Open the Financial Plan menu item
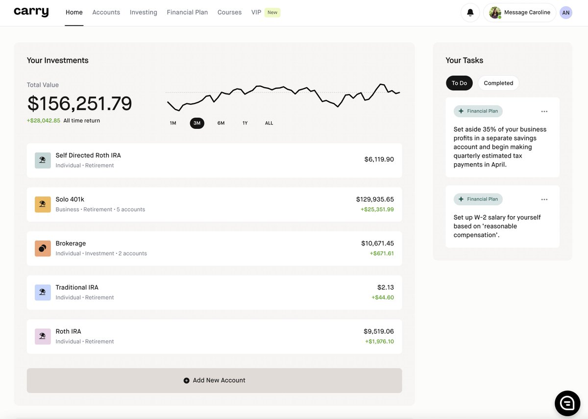This screenshot has width=588, height=419. [187, 12]
